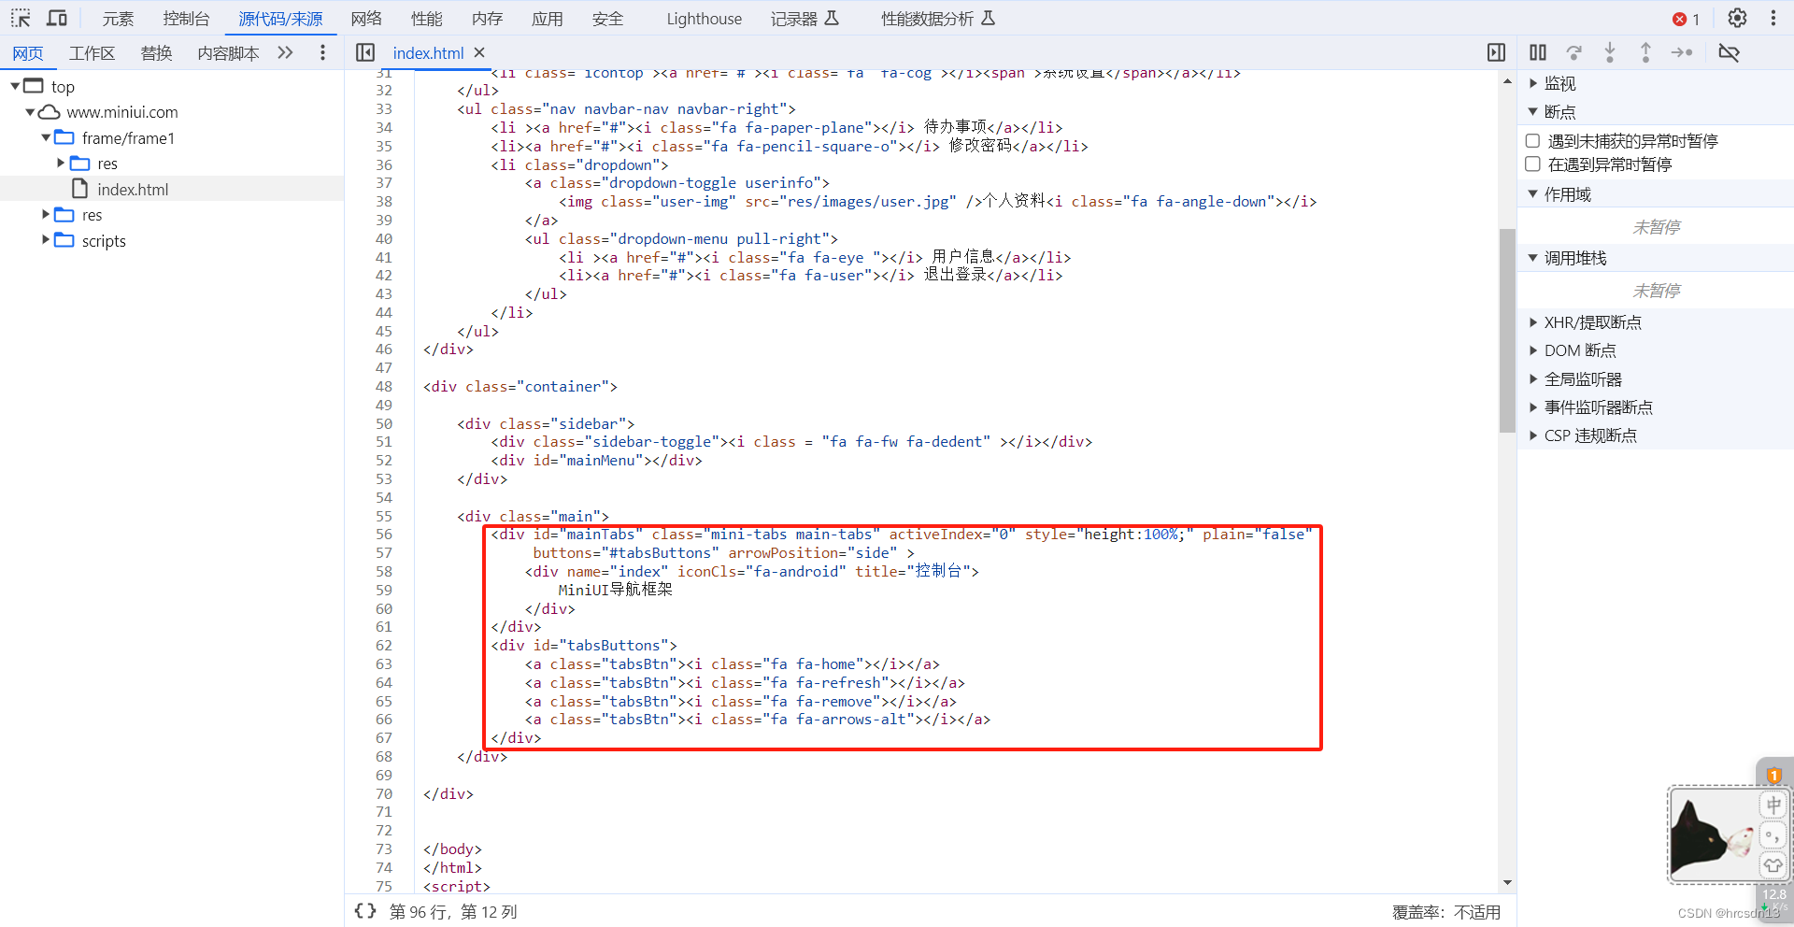This screenshot has width=1794, height=927.
Task: Click the Step into next function call icon
Action: [x=1610, y=52]
